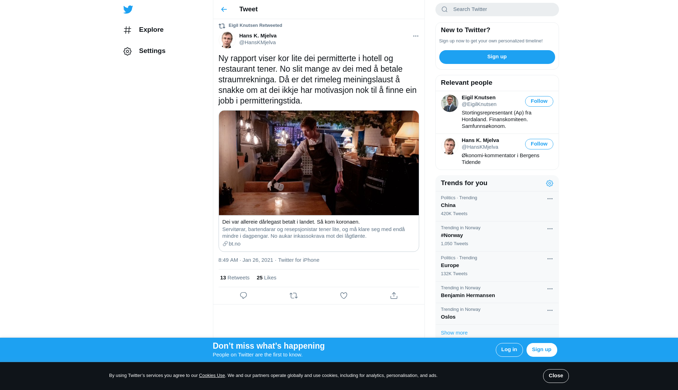678x390 pixels.
Task: Click Log in on the bottom banner
Action: 509,350
